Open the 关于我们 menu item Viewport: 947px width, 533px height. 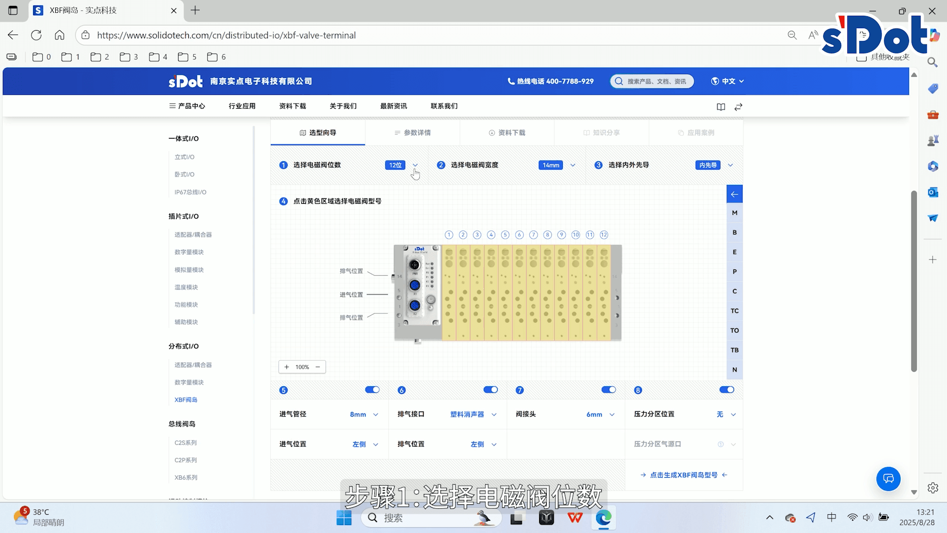pos(343,106)
